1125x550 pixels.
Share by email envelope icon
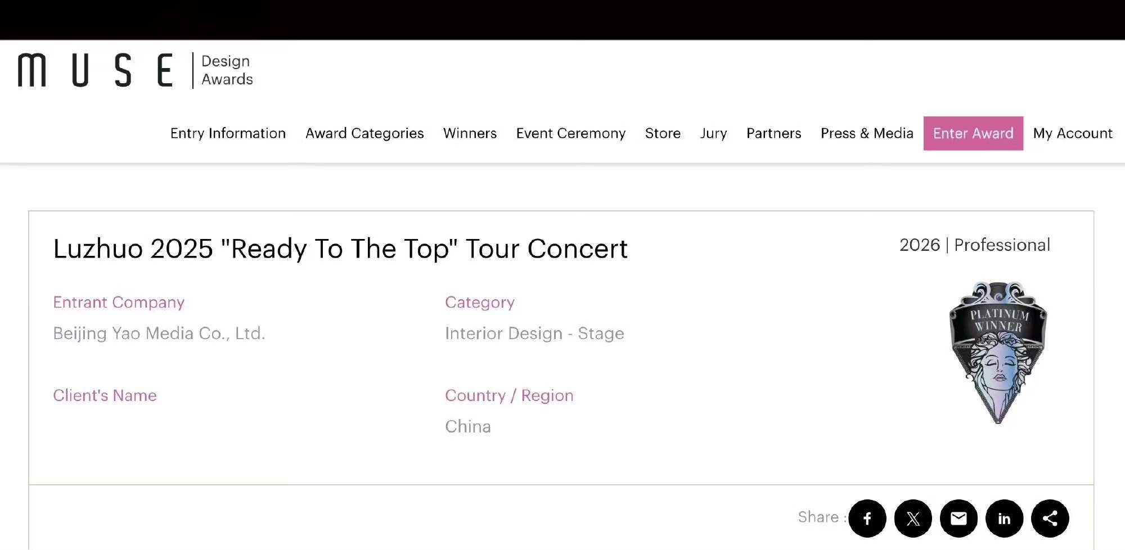(958, 518)
